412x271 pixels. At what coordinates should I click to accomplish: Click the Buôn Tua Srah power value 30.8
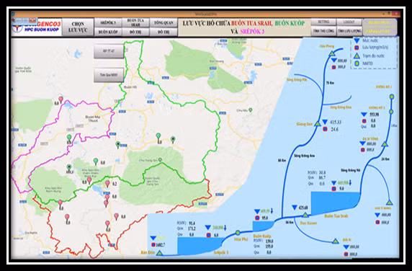click(x=322, y=173)
